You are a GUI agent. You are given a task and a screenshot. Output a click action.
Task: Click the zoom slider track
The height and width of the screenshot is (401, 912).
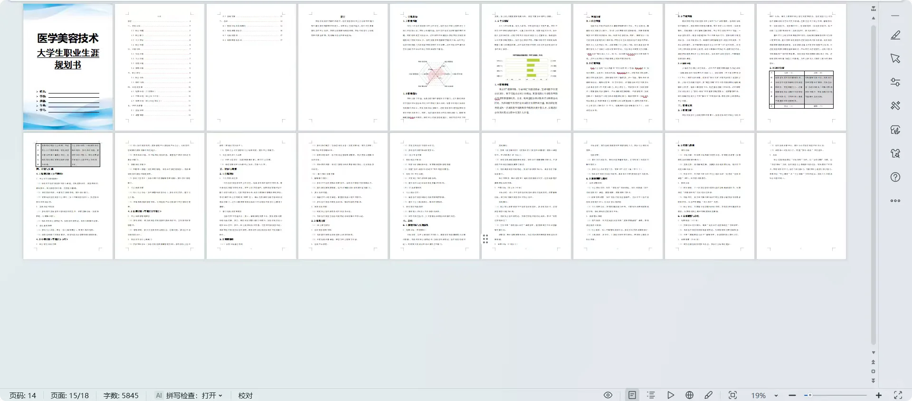pos(835,395)
